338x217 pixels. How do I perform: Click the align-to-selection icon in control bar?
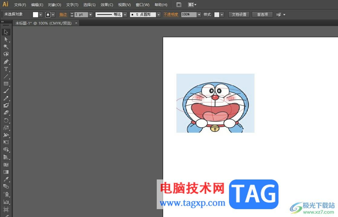click(x=279, y=15)
